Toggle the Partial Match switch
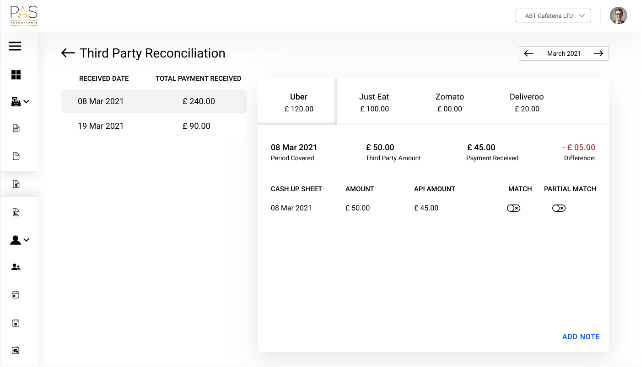Viewport: 641px width, 367px height. coord(559,208)
